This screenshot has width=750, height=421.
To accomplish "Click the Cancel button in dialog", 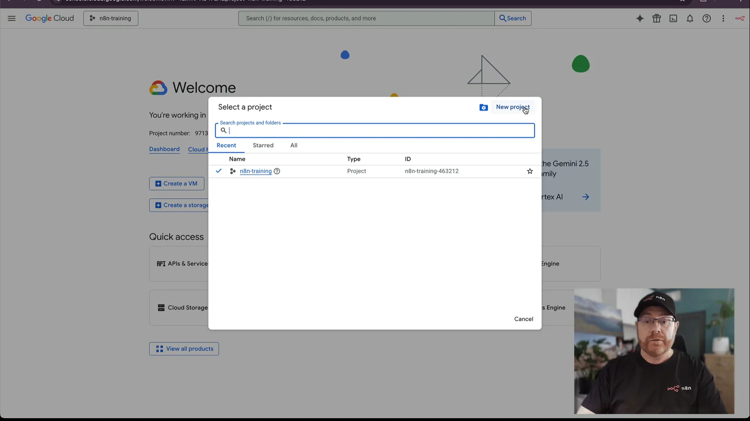I will [523, 319].
